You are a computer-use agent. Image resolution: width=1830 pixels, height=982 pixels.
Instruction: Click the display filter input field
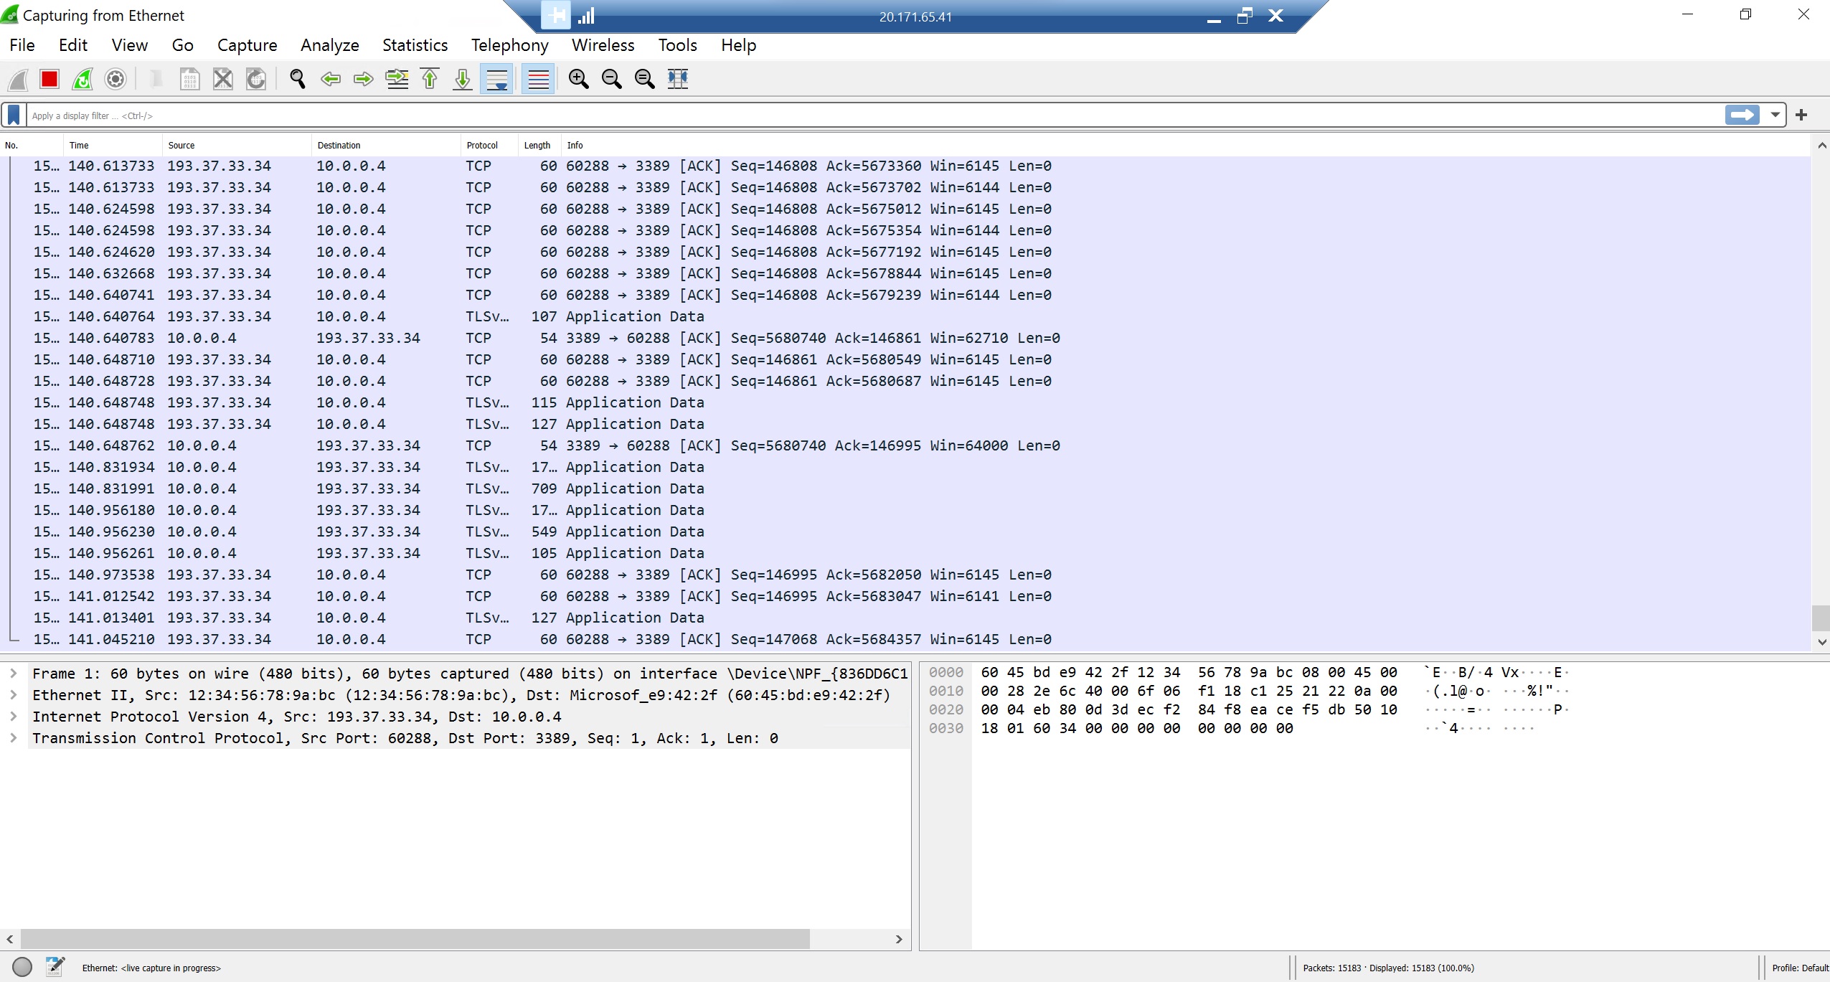875,115
